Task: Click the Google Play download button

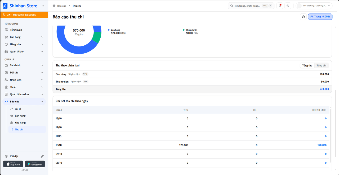Action: [x=35, y=164]
